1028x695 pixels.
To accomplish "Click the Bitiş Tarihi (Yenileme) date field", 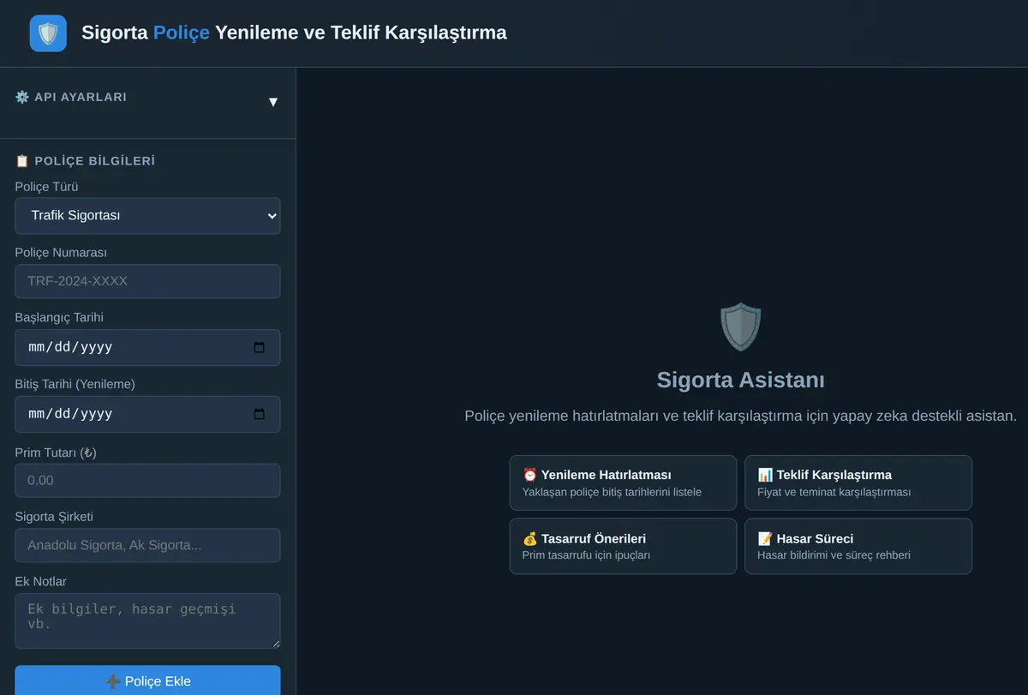I will coord(147,414).
